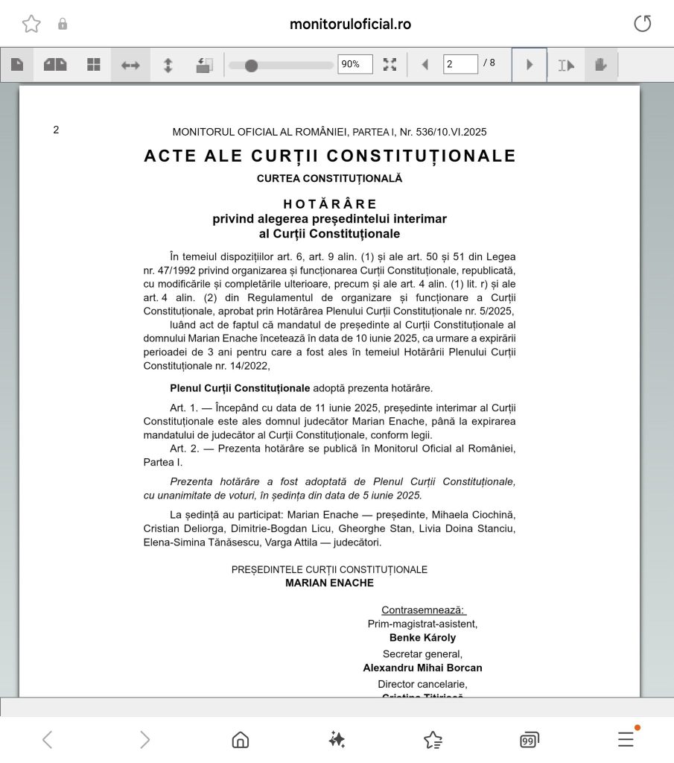Activate the hand pan tool
This screenshot has height=763, width=674.
(x=601, y=65)
